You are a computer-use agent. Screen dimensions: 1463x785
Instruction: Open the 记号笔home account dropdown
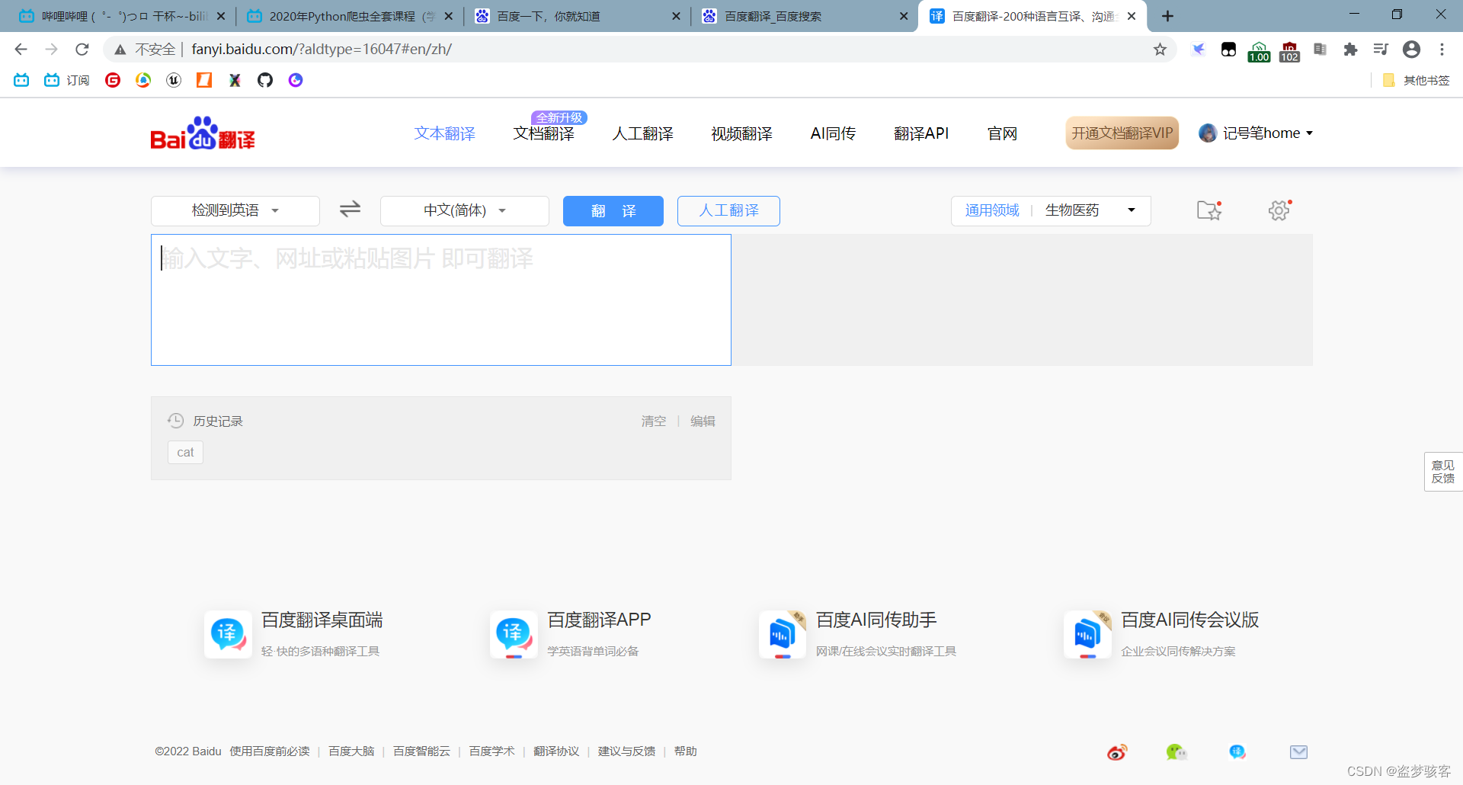click(x=1268, y=133)
